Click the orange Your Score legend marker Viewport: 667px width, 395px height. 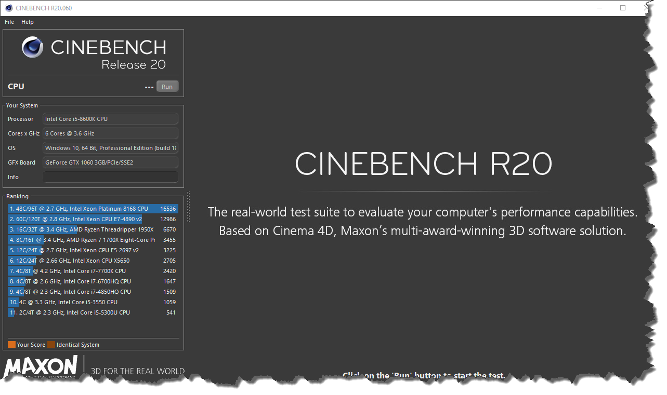[x=11, y=344]
